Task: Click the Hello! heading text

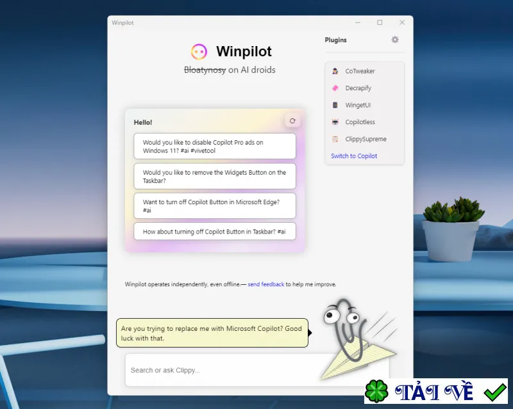Action: (x=143, y=122)
